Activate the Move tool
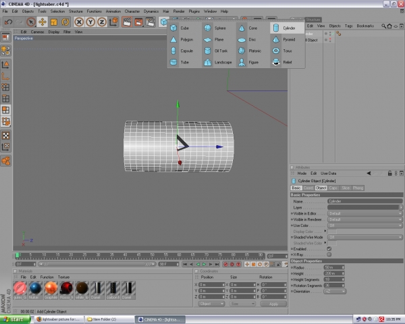405x324 pixels. point(43,22)
